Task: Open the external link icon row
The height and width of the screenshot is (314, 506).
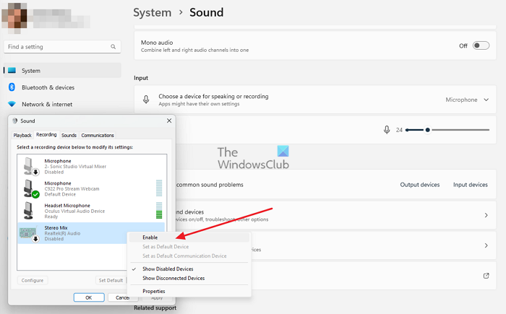Action: coord(485,275)
